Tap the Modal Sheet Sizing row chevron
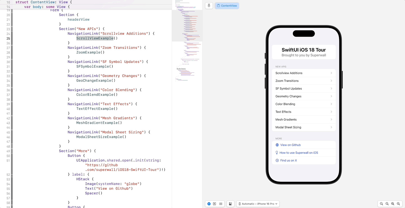This screenshot has width=405, height=208. click(331, 127)
